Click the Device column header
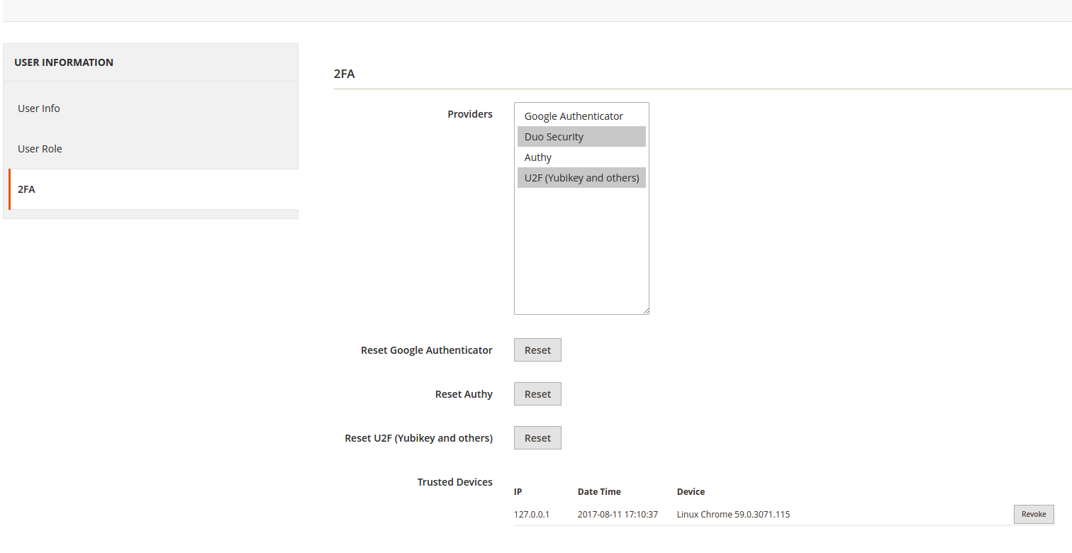Image resolution: width=1072 pixels, height=553 pixels. tap(691, 492)
